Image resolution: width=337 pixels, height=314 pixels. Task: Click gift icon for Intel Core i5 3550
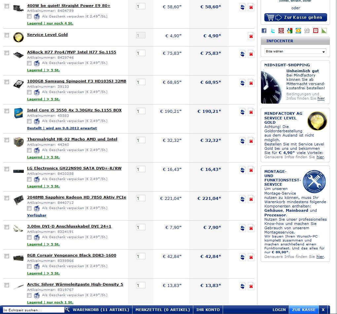point(37,121)
